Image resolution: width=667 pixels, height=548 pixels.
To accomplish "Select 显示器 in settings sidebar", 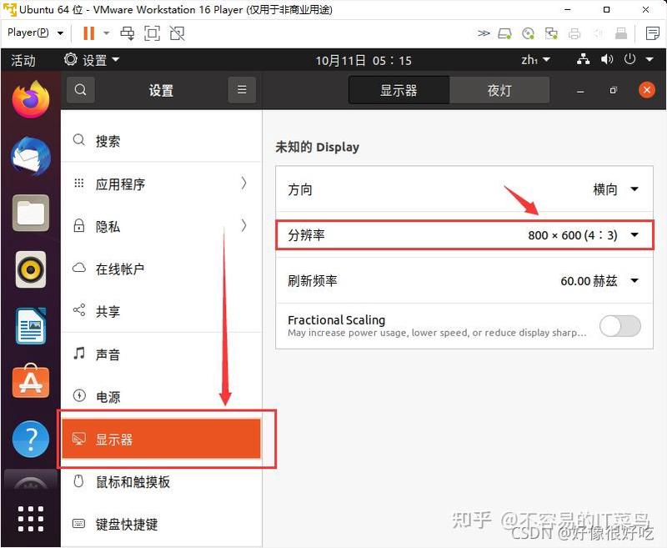I will point(162,439).
